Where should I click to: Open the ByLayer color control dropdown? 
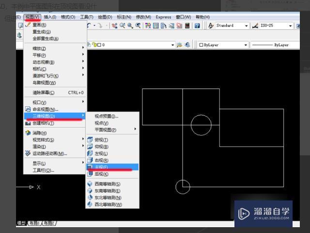coord(246,45)
